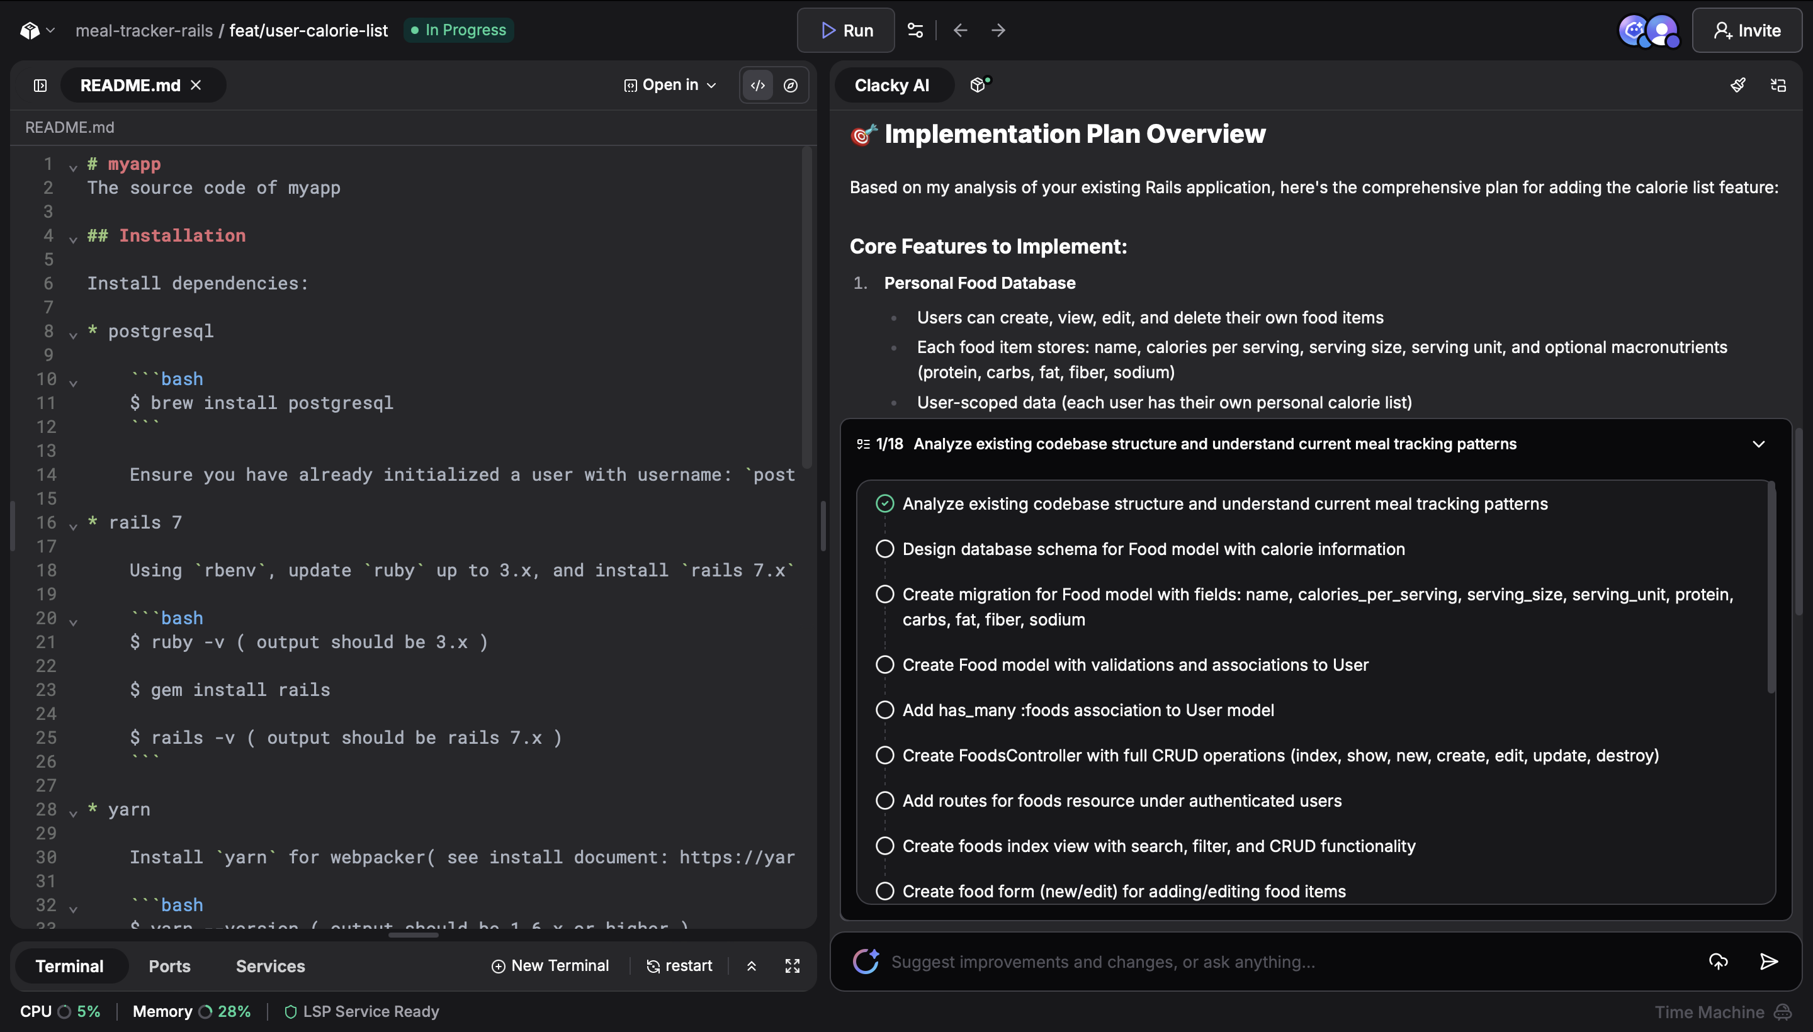Click the task list icon beside 1/18
This screenshot has width=1813, height=1032.
click(x=863, y=444)
